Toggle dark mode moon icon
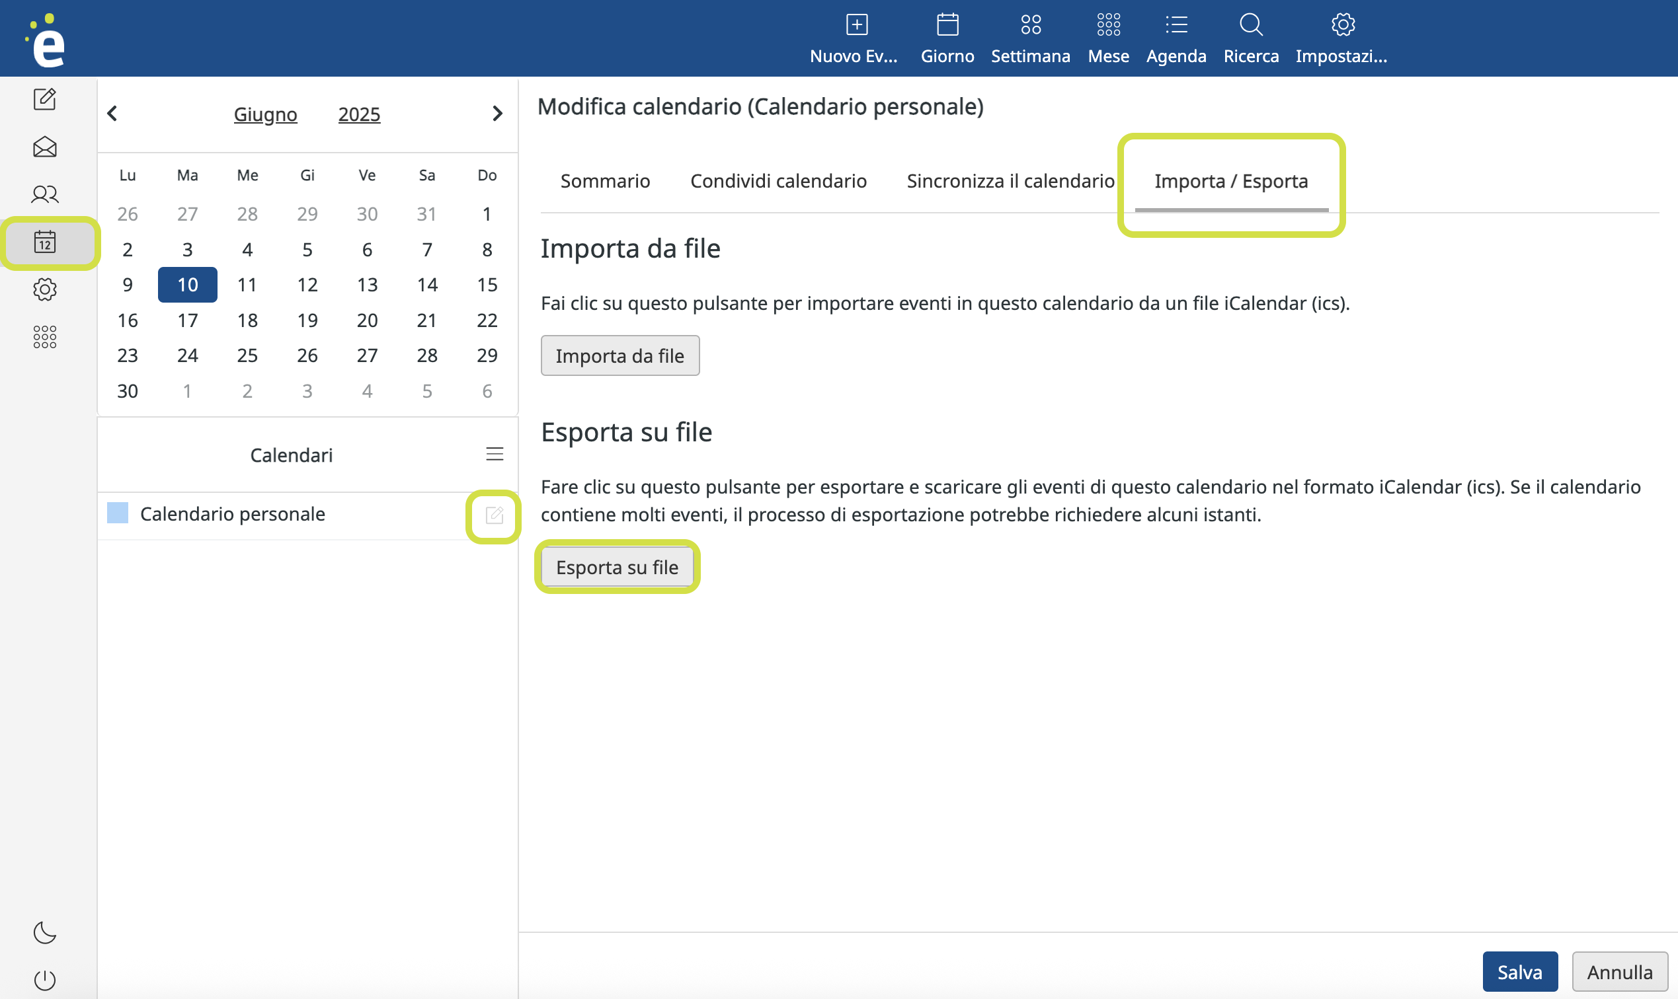This screenshot has width=1678, height=999. (44, 932)
